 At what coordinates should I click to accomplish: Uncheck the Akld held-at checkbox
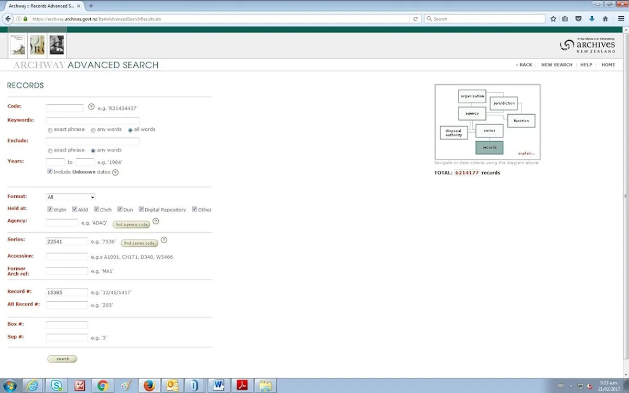(x=75, y=209)
